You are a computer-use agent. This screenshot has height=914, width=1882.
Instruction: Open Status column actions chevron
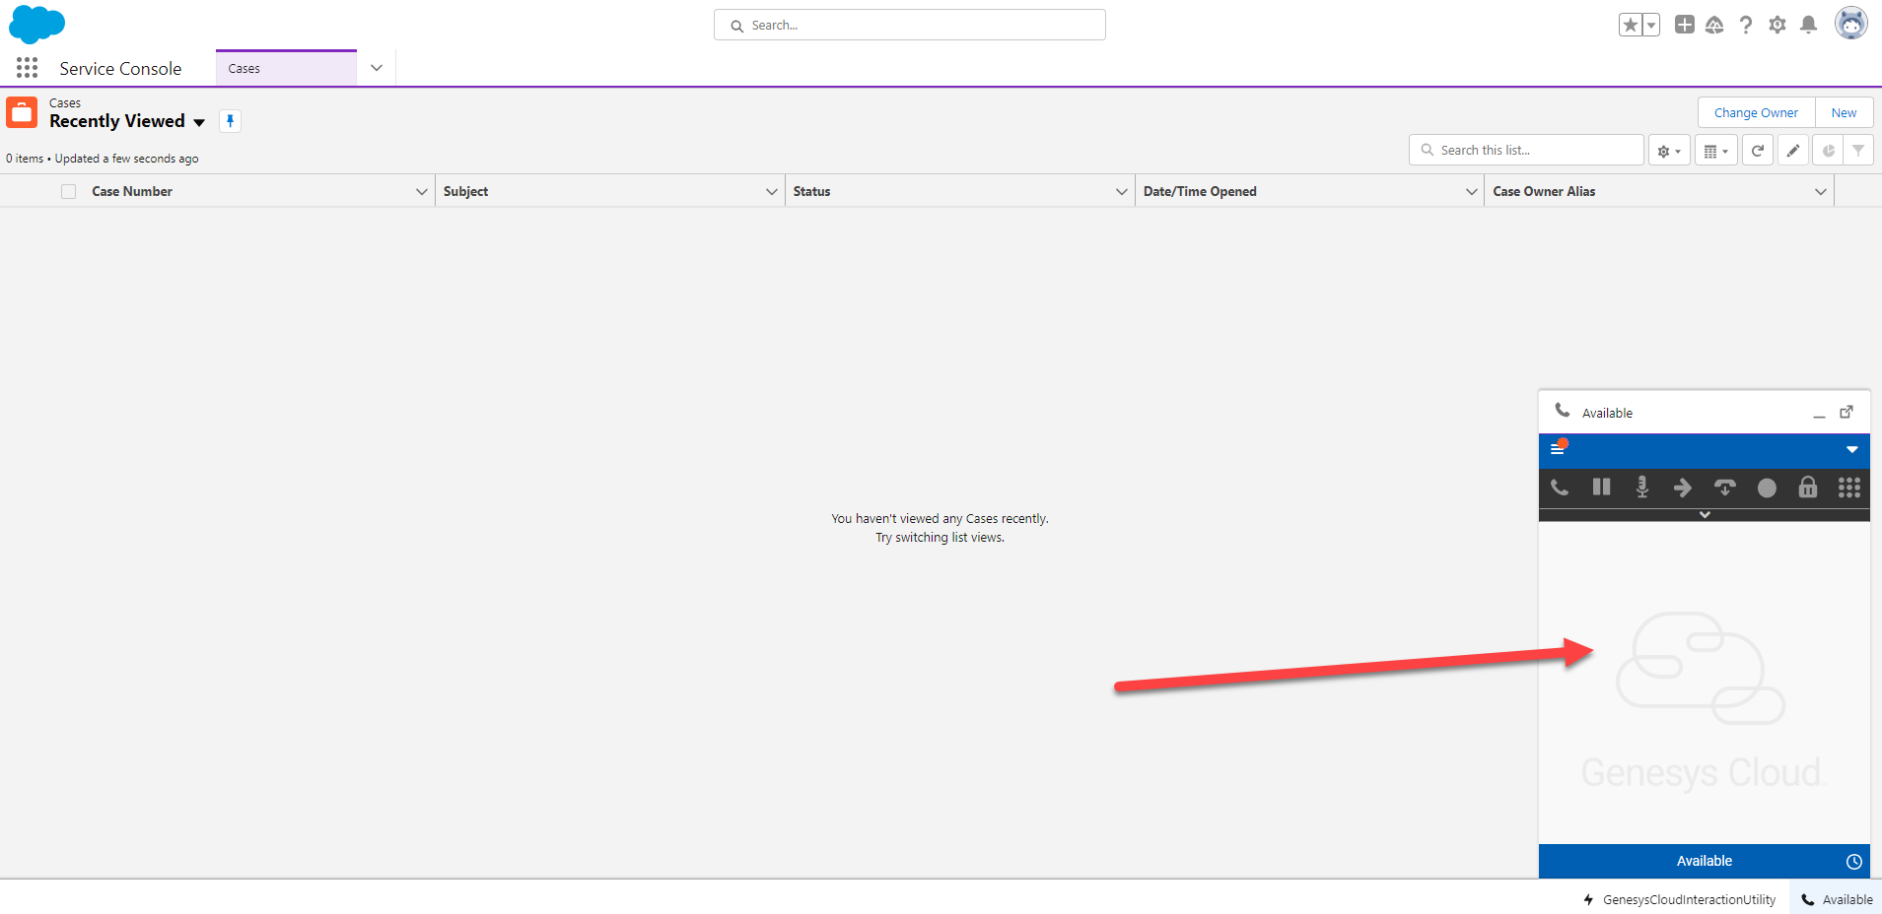(x=1121, y=191)
